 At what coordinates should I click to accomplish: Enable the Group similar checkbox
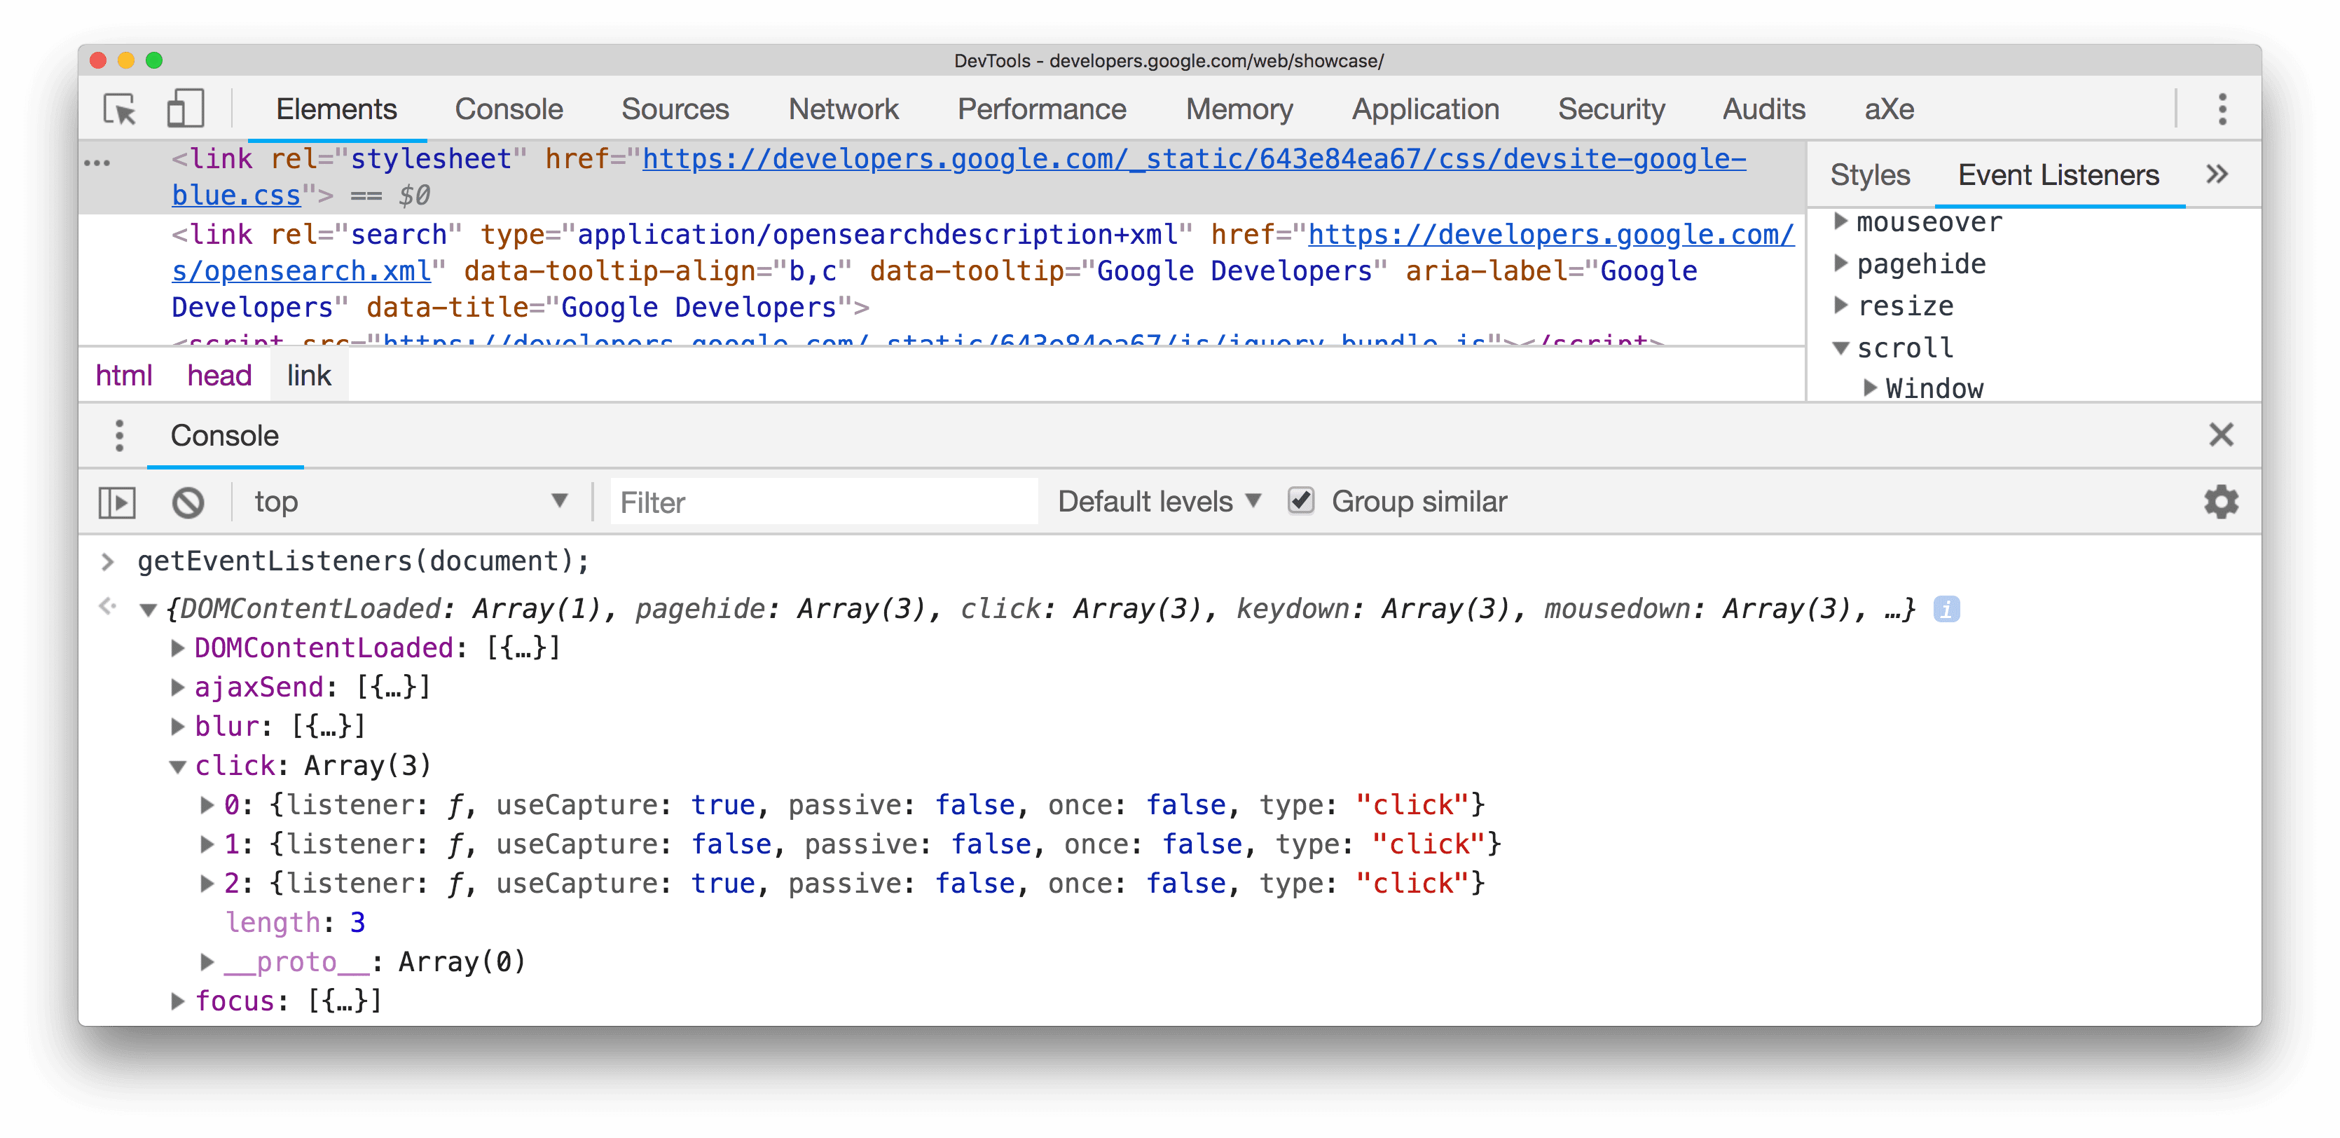click(1298, 500)
